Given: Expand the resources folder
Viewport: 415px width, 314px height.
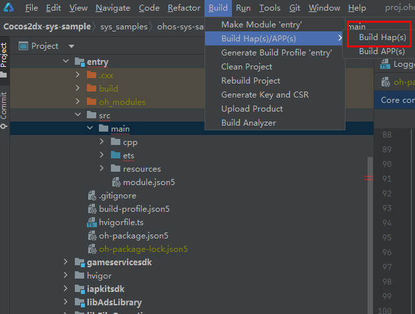Looking at the screenshot, I should [102, 168].
